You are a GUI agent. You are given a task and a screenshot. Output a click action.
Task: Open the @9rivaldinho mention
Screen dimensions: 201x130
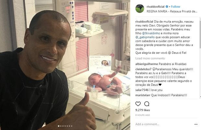click(x=151, y=33)
